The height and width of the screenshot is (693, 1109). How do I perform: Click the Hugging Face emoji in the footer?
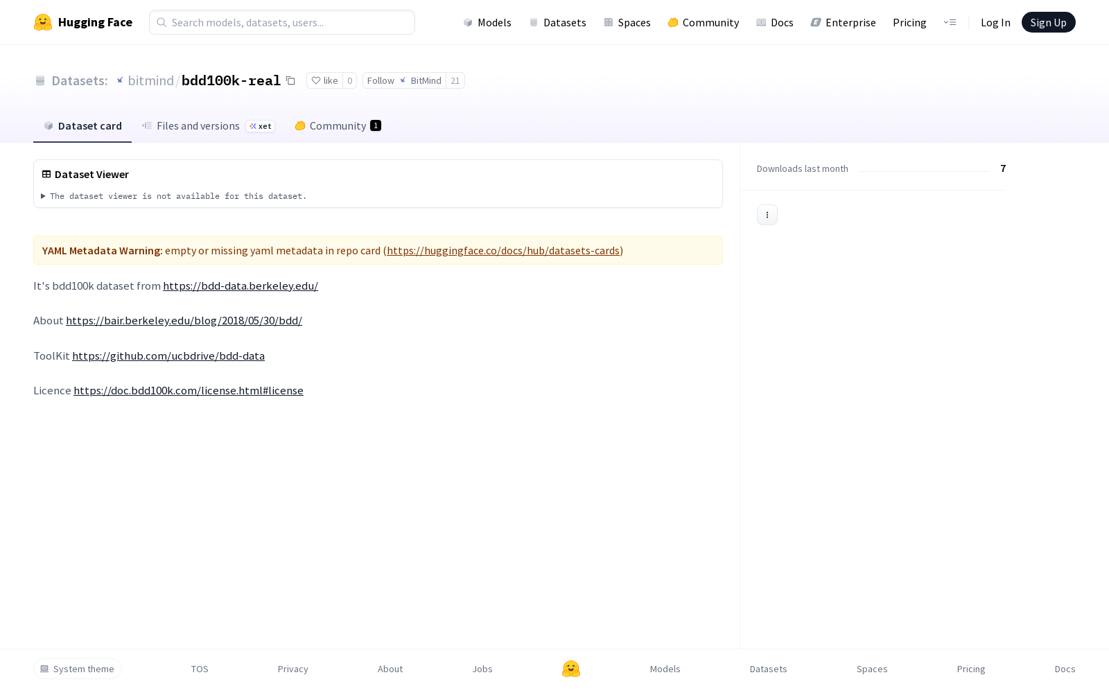point(571,669)
